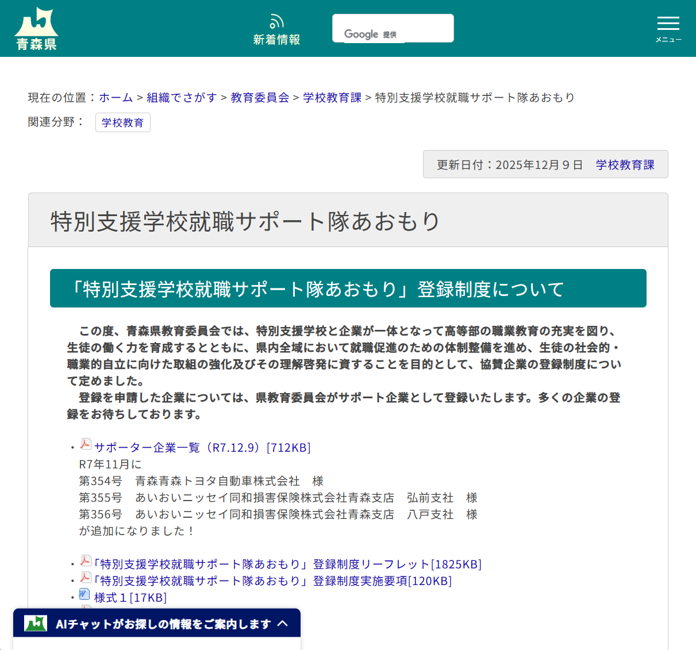
Task: Open the メニュー hamburger icon
Action: click(x=668, y=24)
